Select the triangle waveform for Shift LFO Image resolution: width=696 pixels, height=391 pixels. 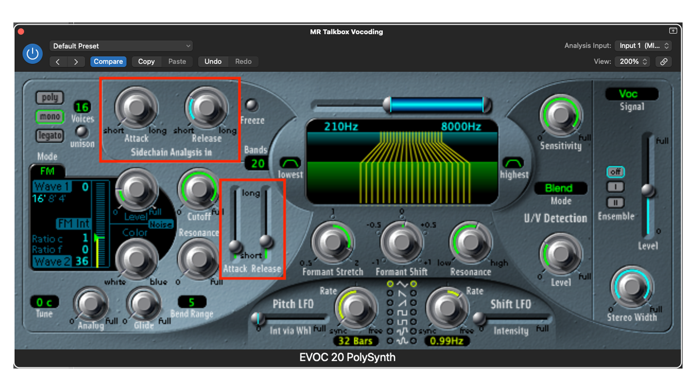[413, 284]
